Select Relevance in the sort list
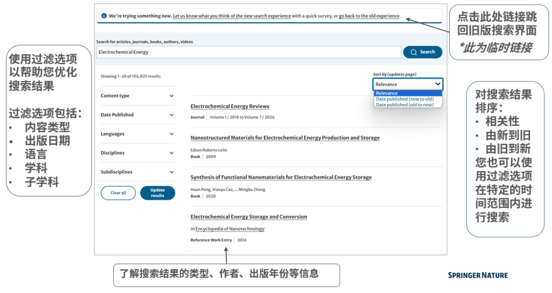552x293 pixels. coord(408,93)
